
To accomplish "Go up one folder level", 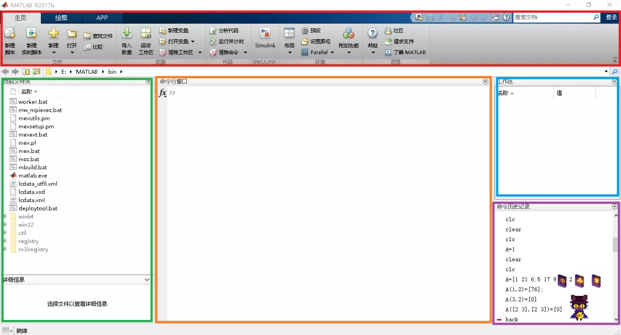I will (x=26, y=72).
